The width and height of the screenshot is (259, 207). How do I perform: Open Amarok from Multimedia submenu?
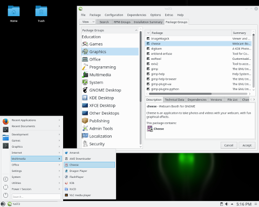pyautogui.click(x=90, y=153)
